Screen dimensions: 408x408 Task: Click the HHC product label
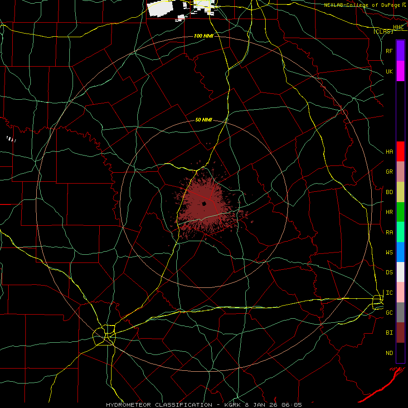398,27
